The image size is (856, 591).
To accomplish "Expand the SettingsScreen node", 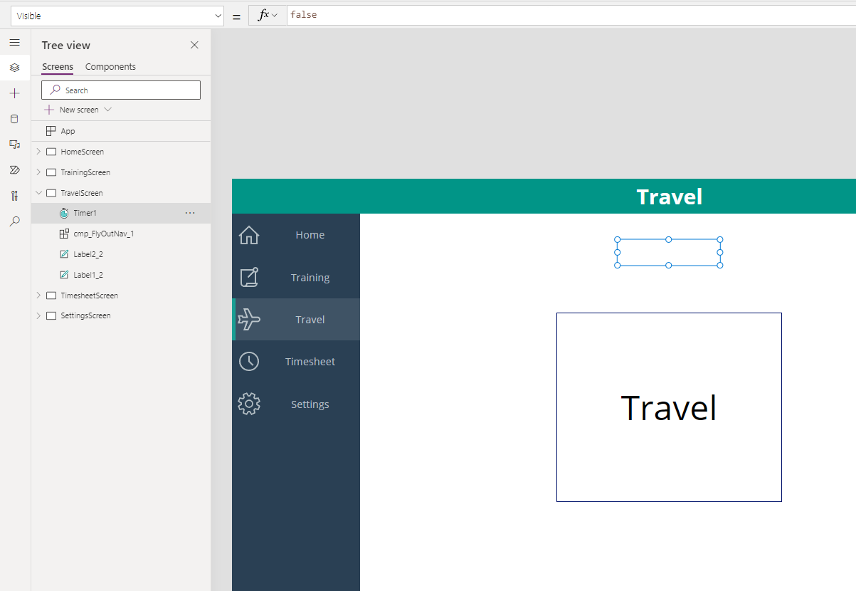I will pos(38,315).
